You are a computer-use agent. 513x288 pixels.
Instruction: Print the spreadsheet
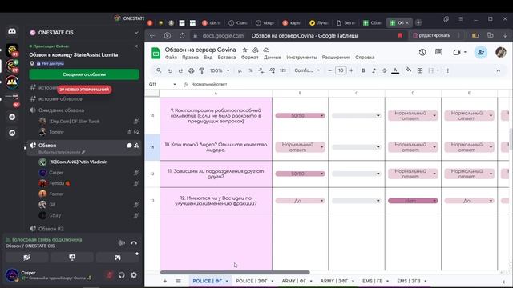pos(192,70)
